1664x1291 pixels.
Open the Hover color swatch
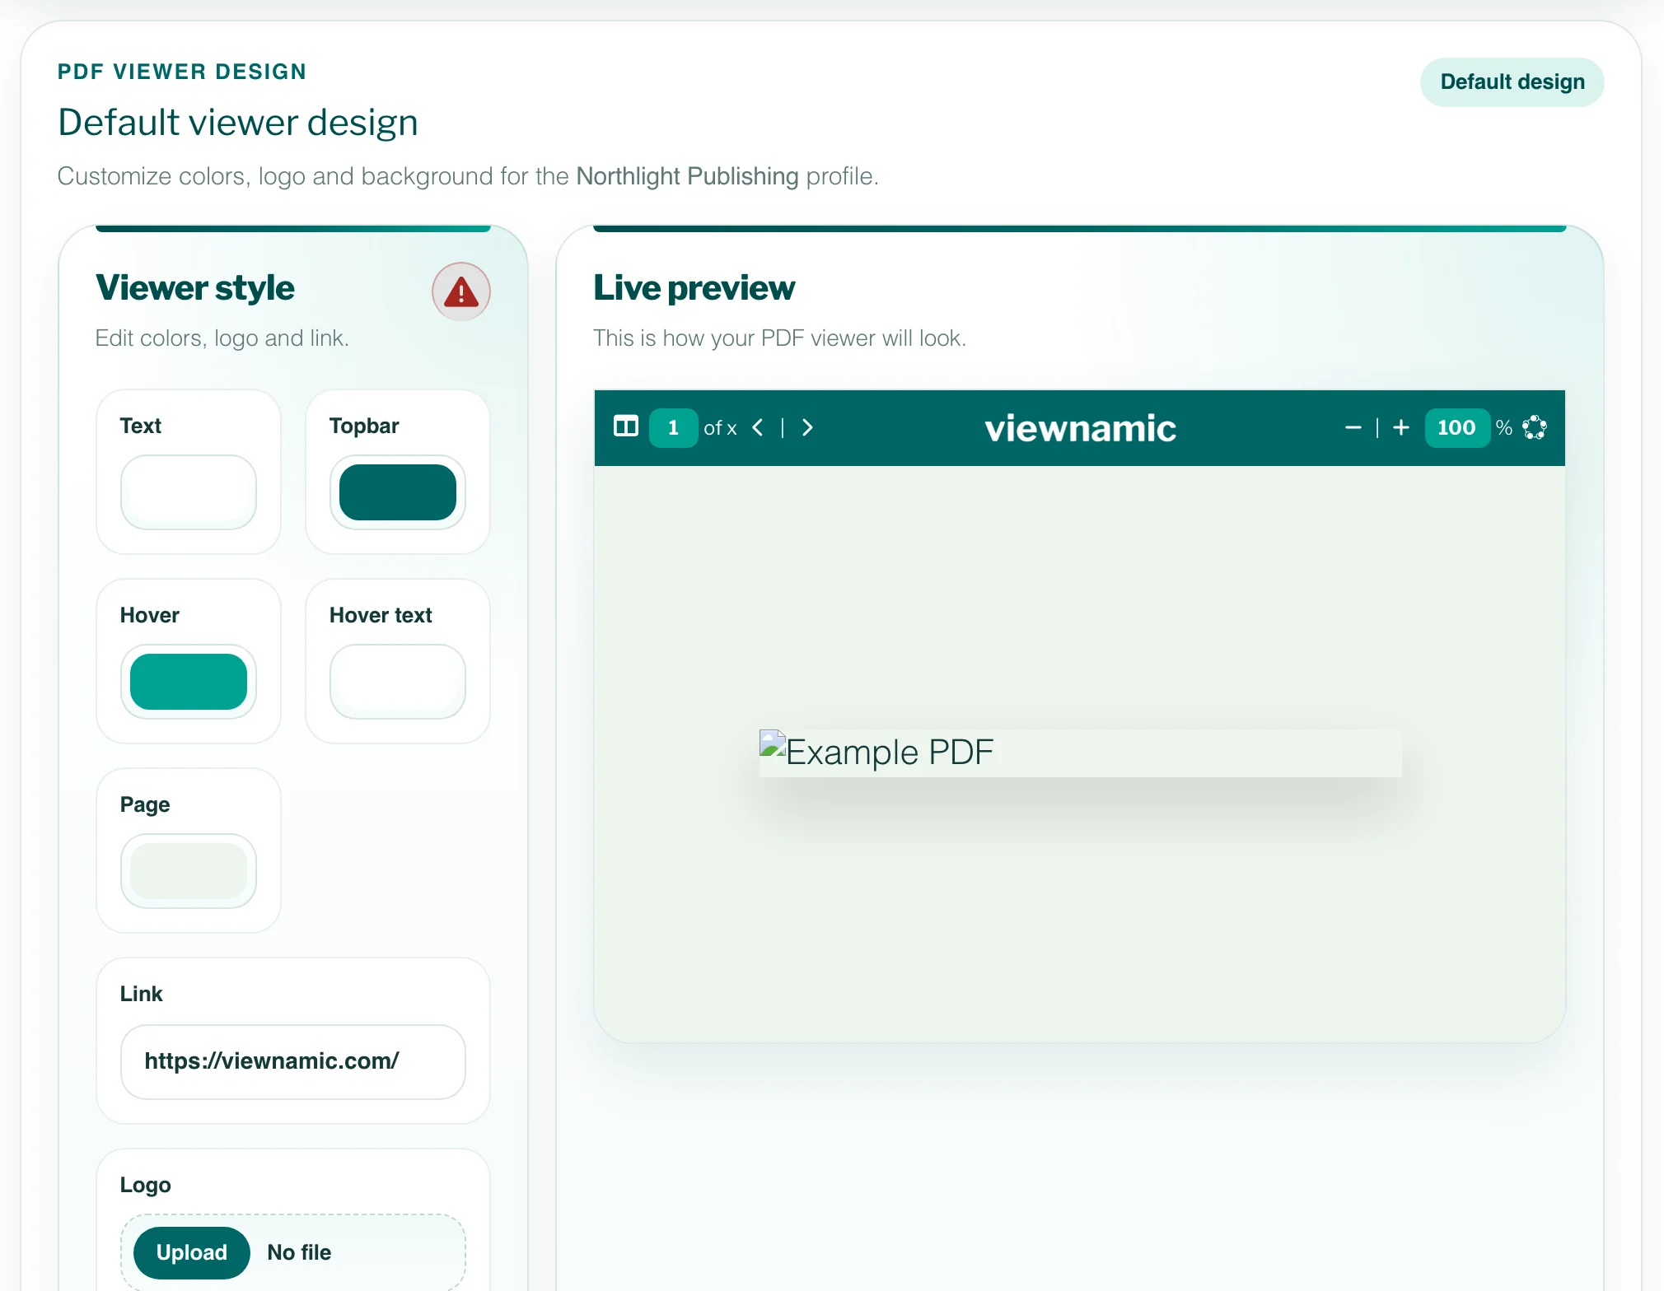[189, 682]
